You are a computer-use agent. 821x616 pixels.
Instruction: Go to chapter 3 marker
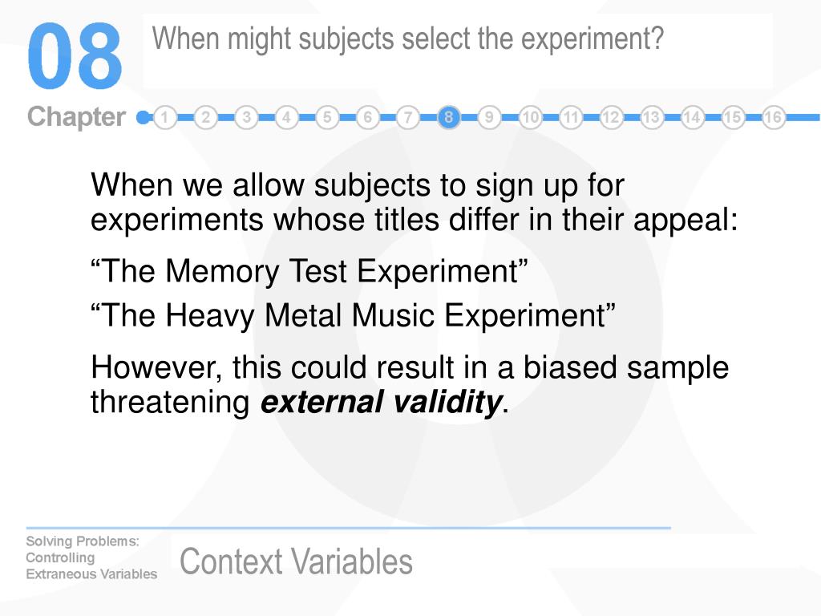(x=246, y=117)
